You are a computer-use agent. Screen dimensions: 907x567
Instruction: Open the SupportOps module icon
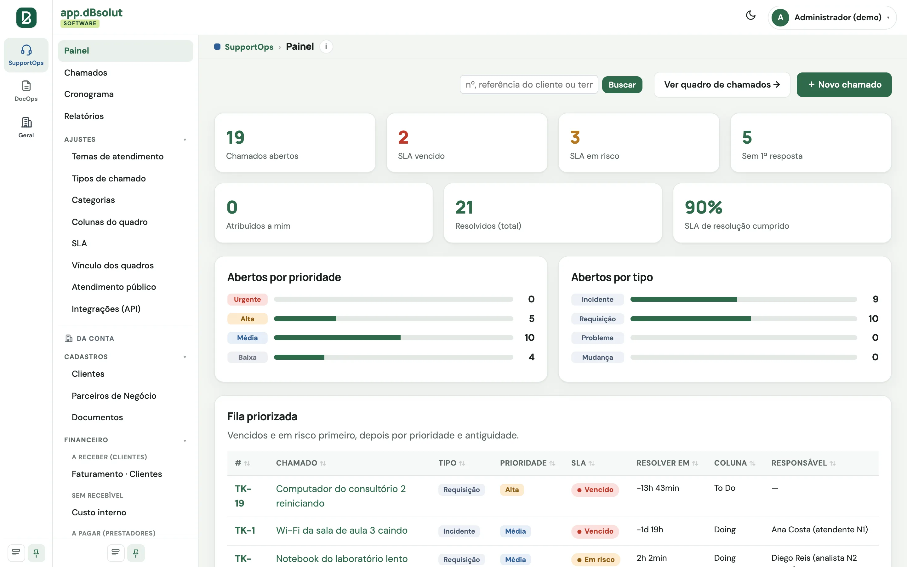pos(26,55)
